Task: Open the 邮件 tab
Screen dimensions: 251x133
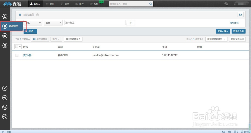Action: click(x=80, y=4)
